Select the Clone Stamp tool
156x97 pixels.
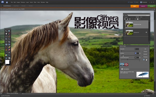6,50
